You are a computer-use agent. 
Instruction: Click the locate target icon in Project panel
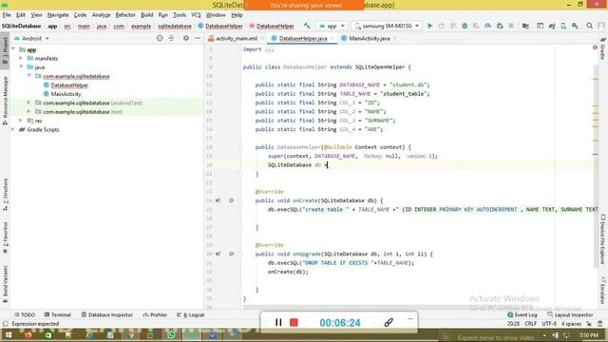[160, 38]
